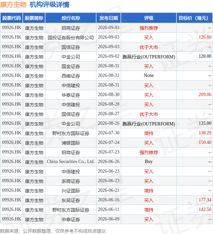
Task: Click the Buy rating cell
Action: (149, 162)
